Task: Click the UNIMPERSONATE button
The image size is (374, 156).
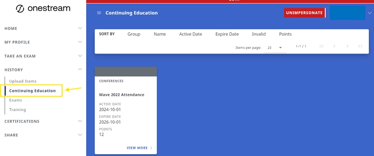Action: [x=305, y=13]
